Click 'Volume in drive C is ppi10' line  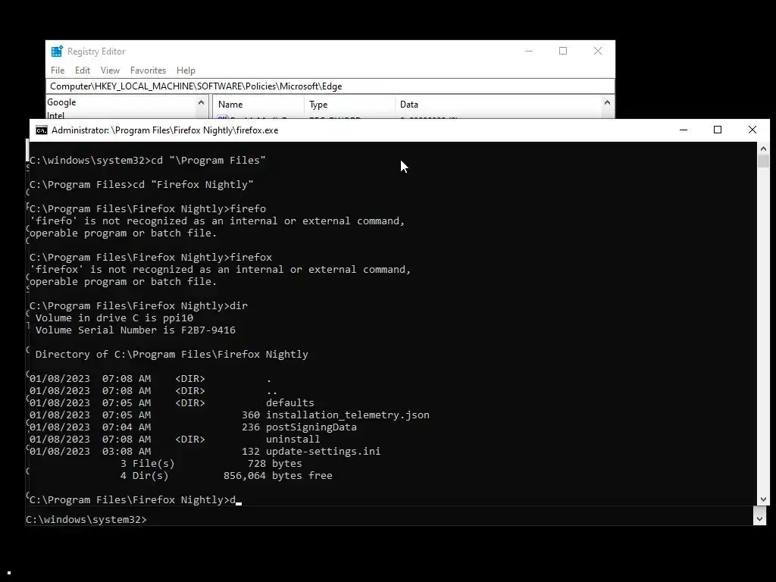click(x=114, y=318)
